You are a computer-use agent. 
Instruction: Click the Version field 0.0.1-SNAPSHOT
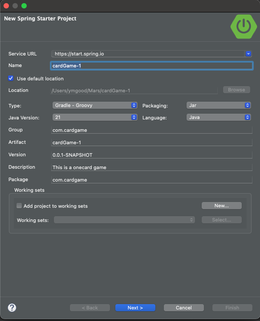coord(152,155)
